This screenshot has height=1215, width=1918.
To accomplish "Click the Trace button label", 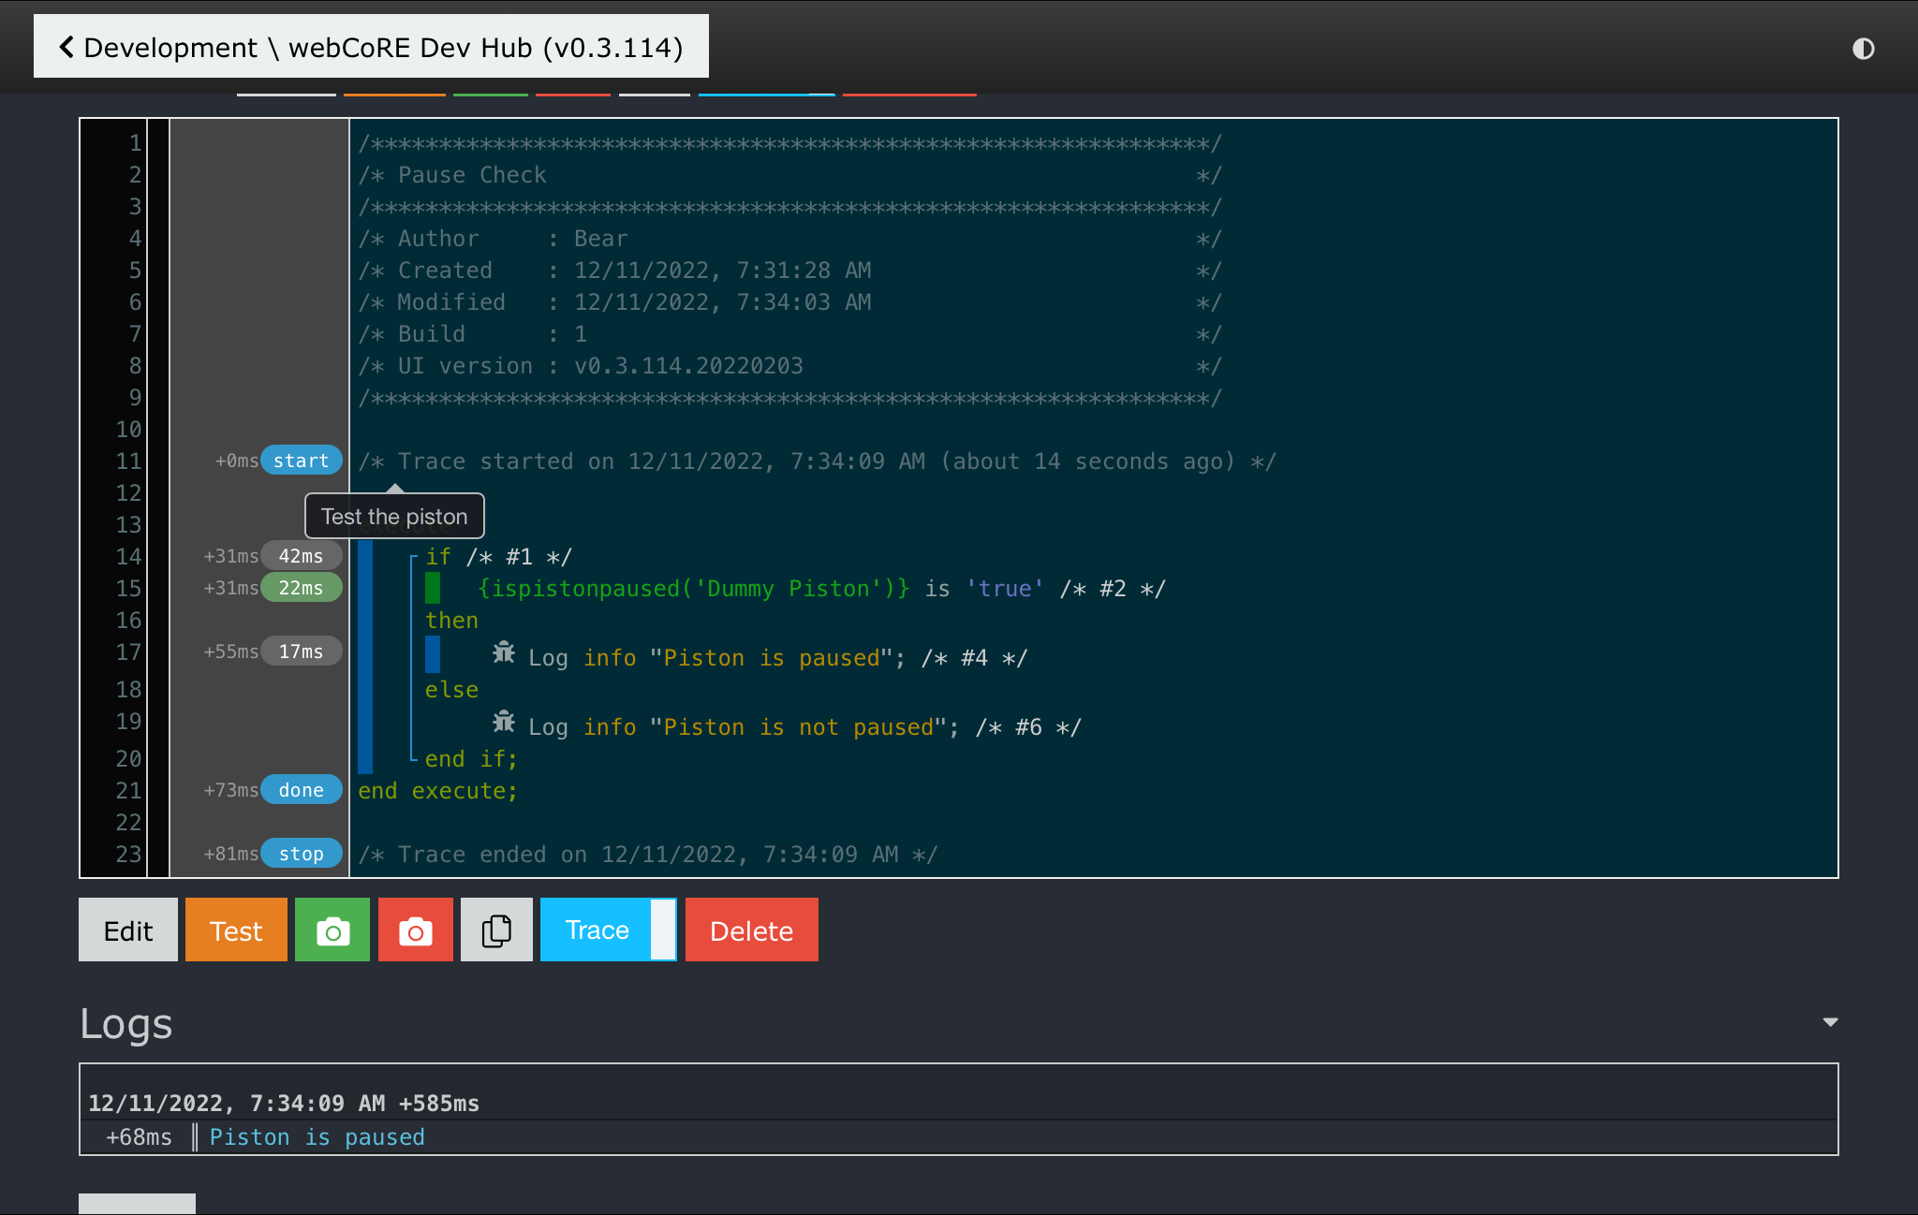I will pos(597,930).
